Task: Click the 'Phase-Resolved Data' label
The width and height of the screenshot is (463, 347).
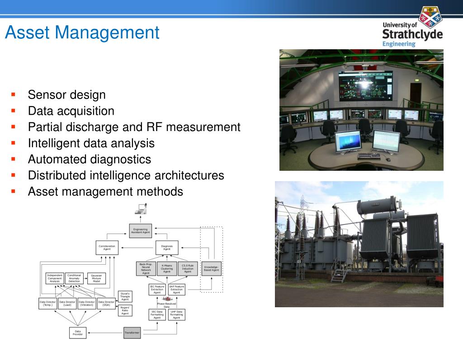Action: click(x=166, y=305)
